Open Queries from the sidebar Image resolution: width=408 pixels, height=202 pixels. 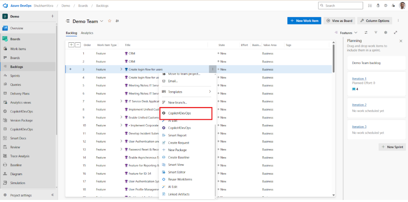coord(16,85)
